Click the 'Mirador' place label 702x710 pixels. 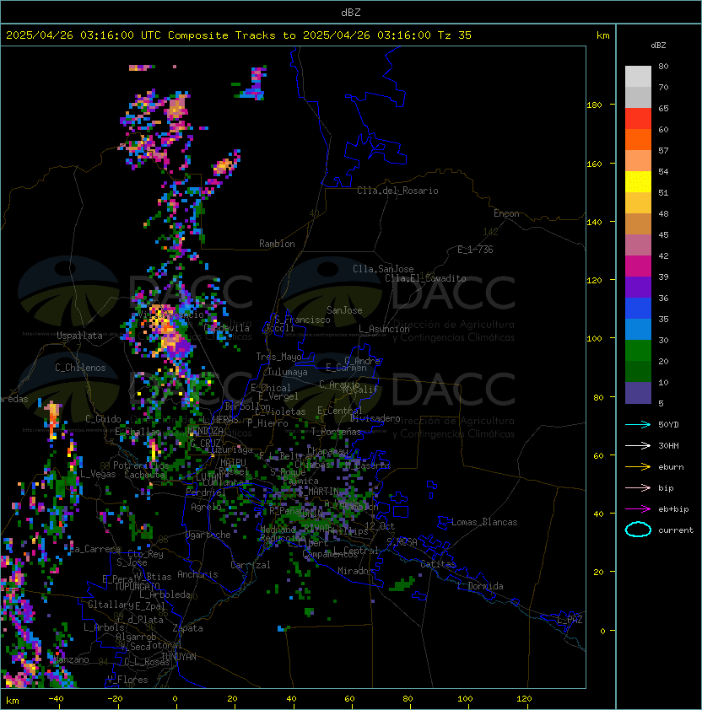(355, 571)
